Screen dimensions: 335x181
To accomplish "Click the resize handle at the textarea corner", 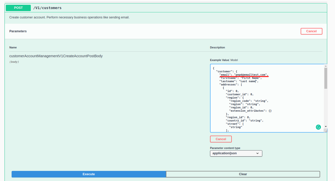I will pyautogui.click(x=326, y=131).
